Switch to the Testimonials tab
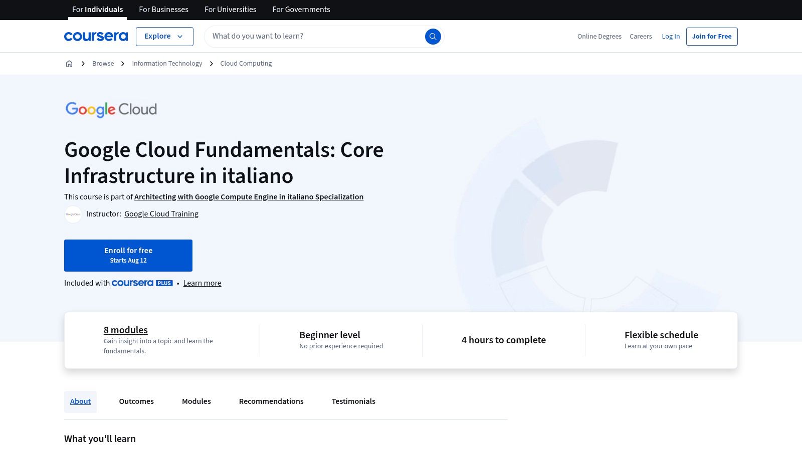The width and height of the screenshot is (802, 451). coord(353,401)
